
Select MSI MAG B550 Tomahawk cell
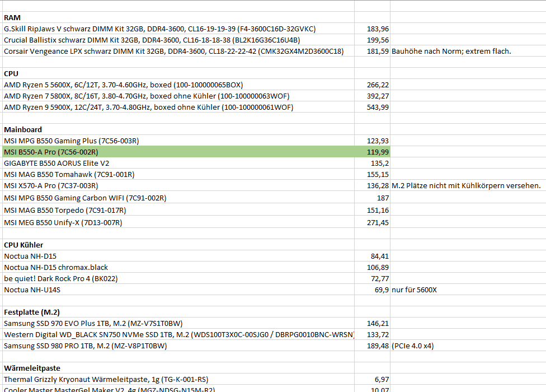click(x=178, y=174)
